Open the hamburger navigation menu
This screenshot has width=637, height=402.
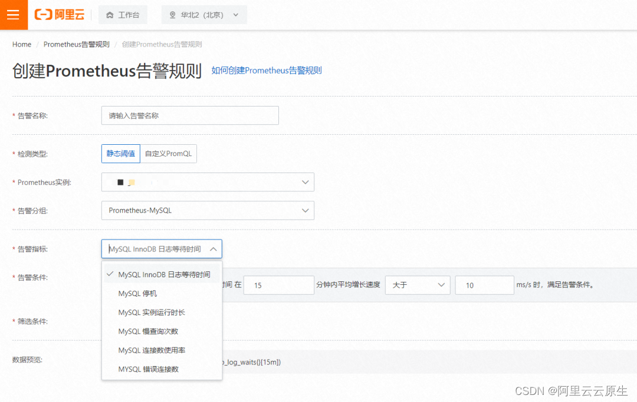point(14,15)
